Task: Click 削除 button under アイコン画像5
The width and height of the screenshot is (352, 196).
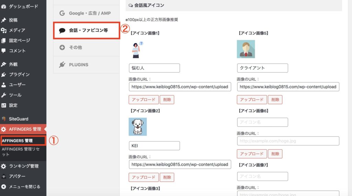Action: point(275,100)
